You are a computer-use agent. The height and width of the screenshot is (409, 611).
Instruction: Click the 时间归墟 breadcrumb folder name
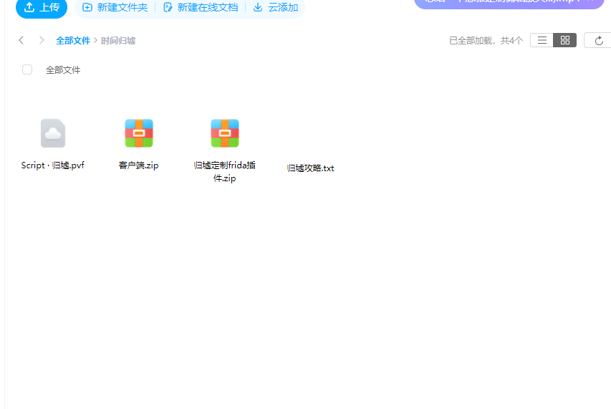[x=118, y=41]
